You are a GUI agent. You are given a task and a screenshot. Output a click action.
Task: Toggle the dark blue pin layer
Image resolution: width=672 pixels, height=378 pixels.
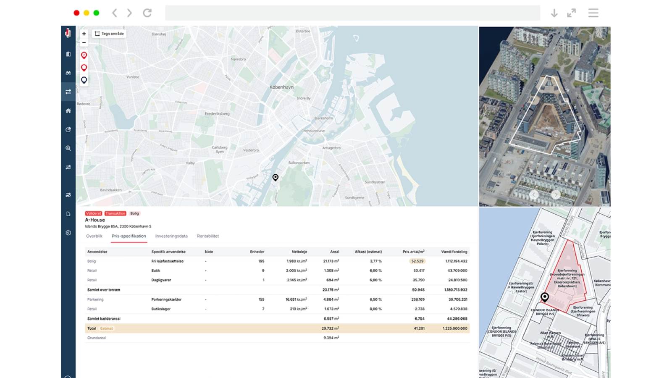(x=84, y=80)
